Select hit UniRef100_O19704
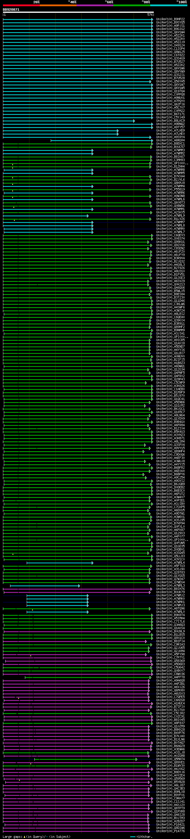190x839 pixels. click(170, 91)
